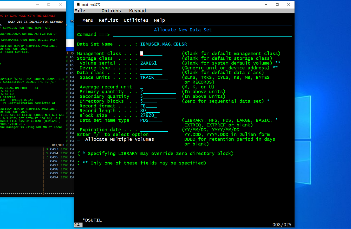Image resolution: width=351 pixels, height=229 pixels.
Task: Open Help on the ISPF action bar
Action: pos(159,20)
